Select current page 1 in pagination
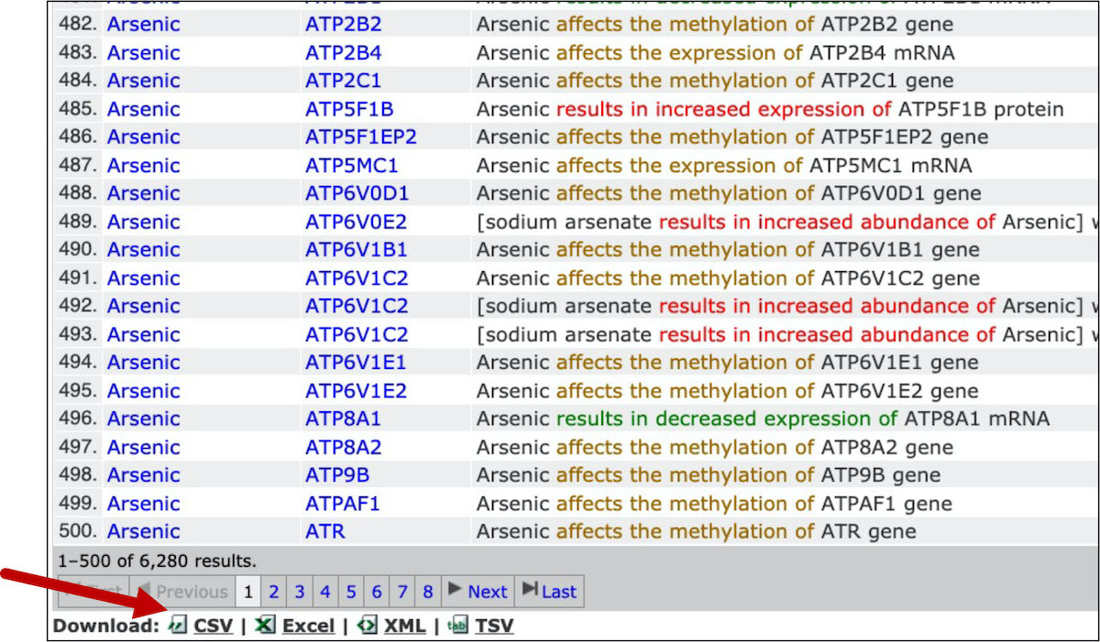1100x642 pixels. point(247,592)
